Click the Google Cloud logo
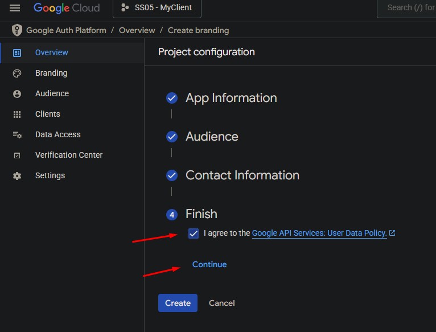The height and width of the screenshot is (332, 436). coord(67,8)
